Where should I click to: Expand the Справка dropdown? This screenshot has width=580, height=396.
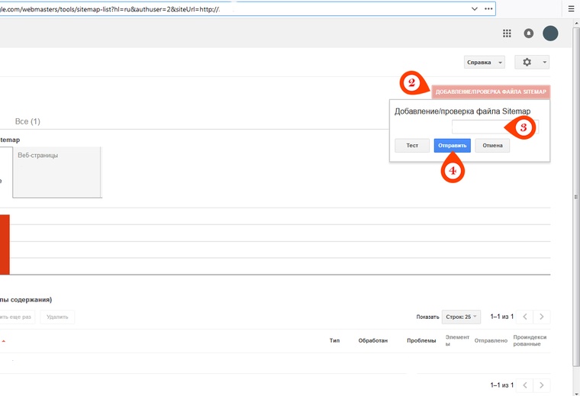point(485,63)
